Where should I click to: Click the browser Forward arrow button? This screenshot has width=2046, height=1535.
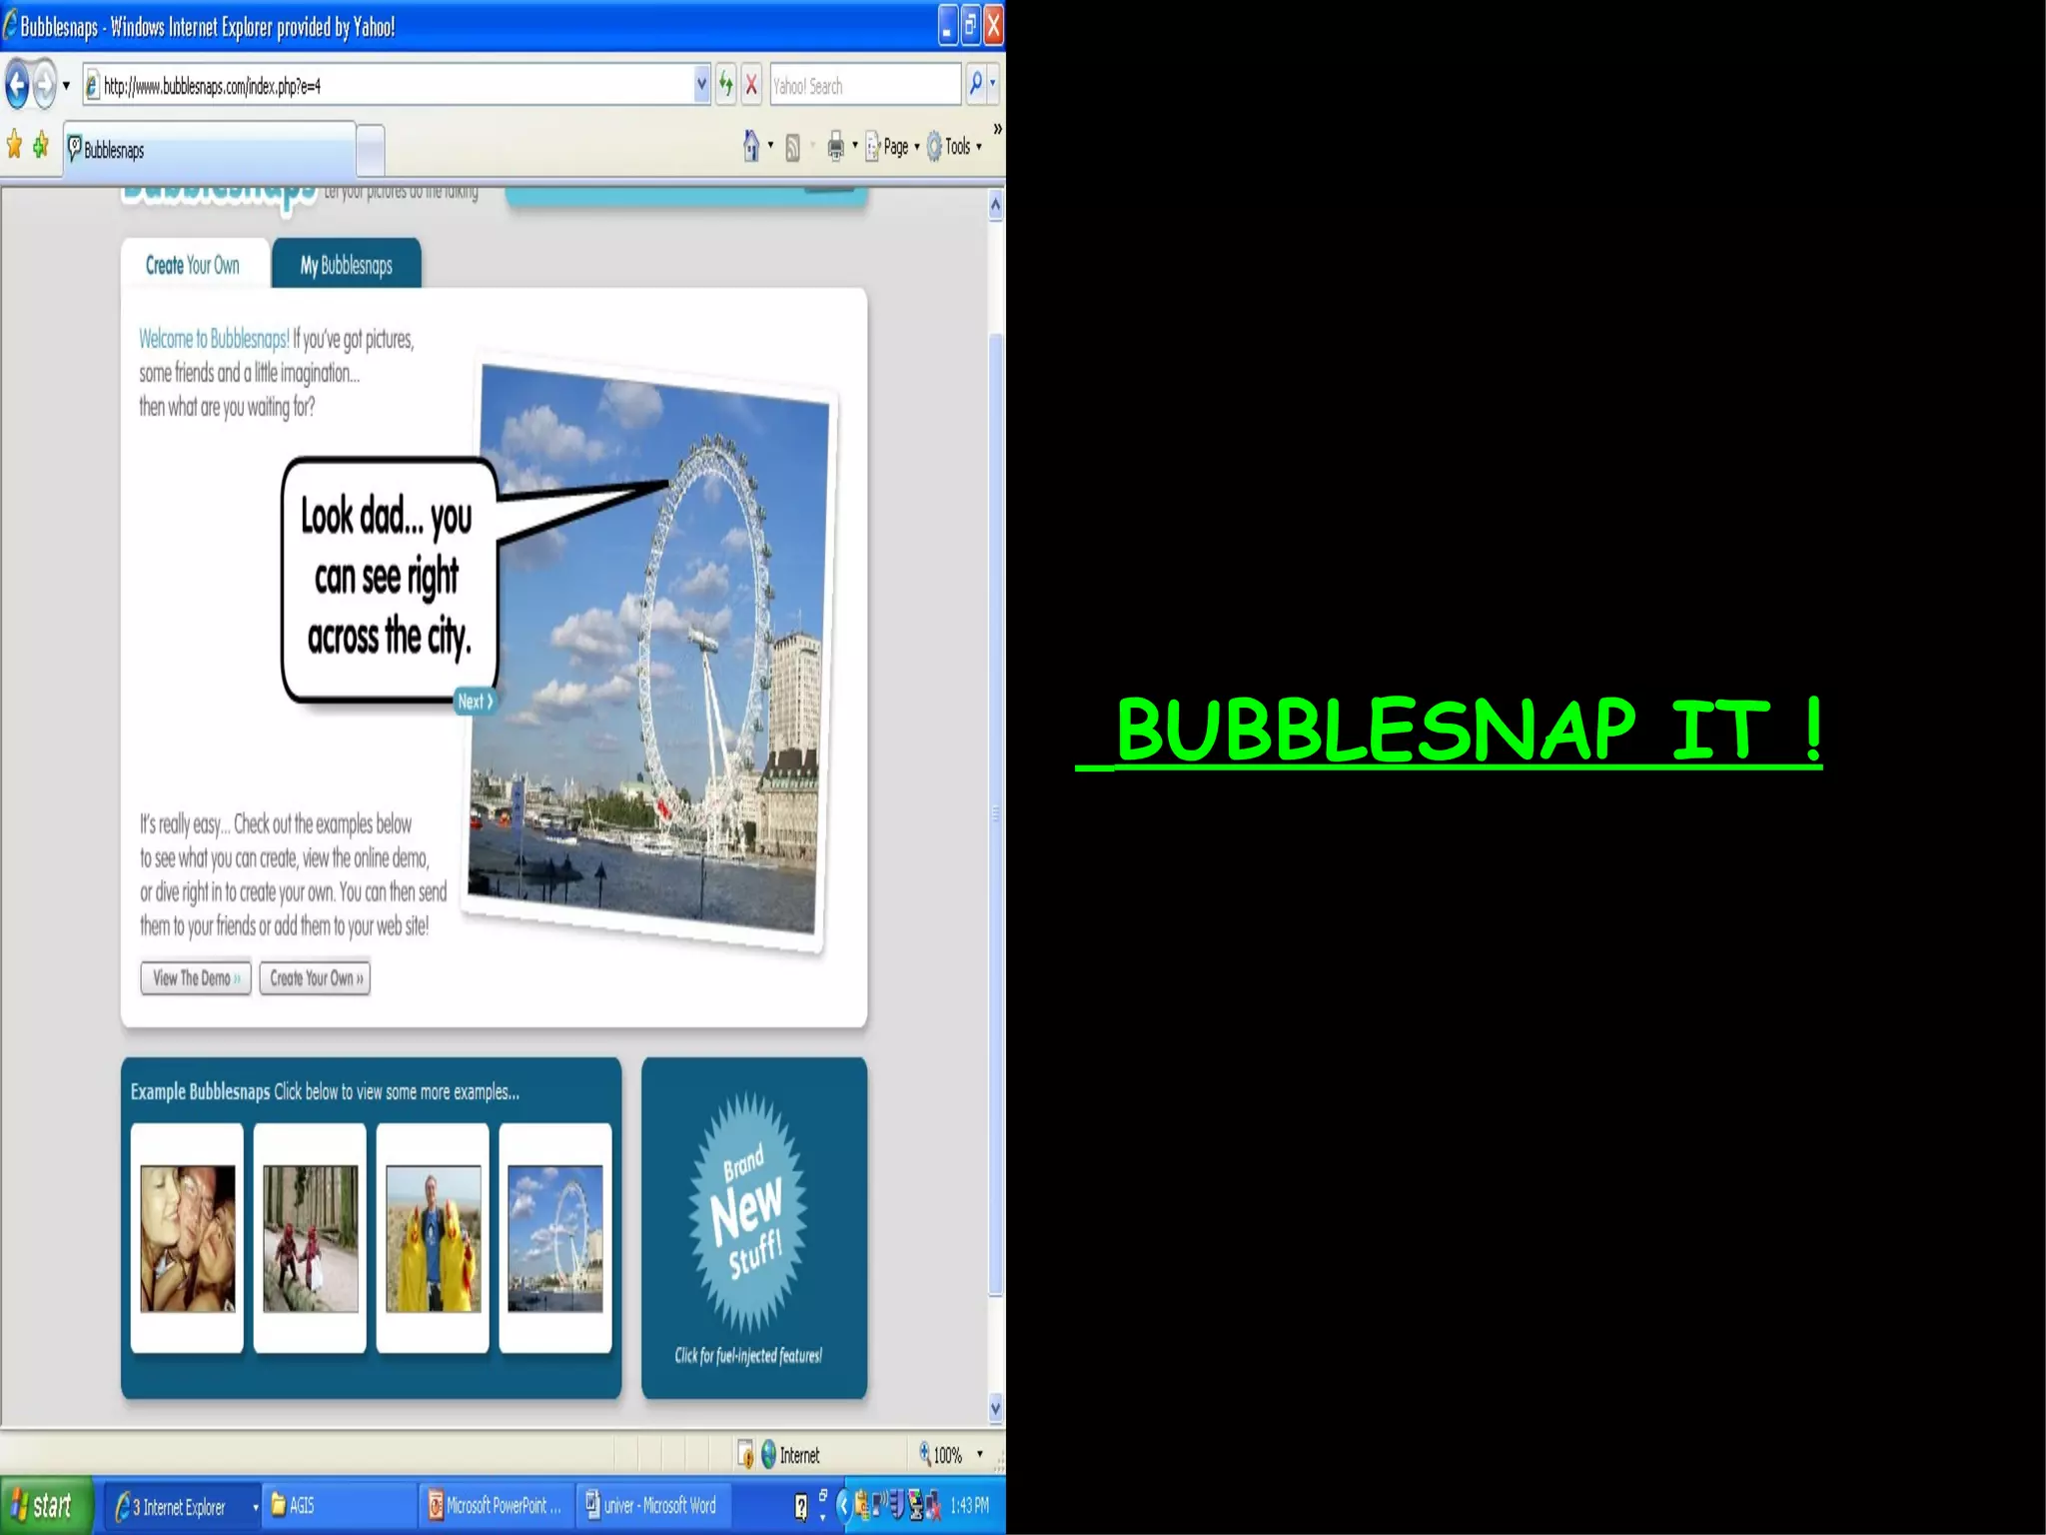pyautogui.click(x=45, y=85)
